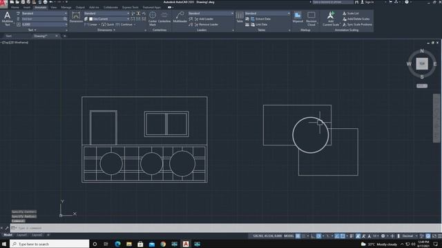Screen dimensions: 442x248
Task: Insert a Table
Action: 240,17
